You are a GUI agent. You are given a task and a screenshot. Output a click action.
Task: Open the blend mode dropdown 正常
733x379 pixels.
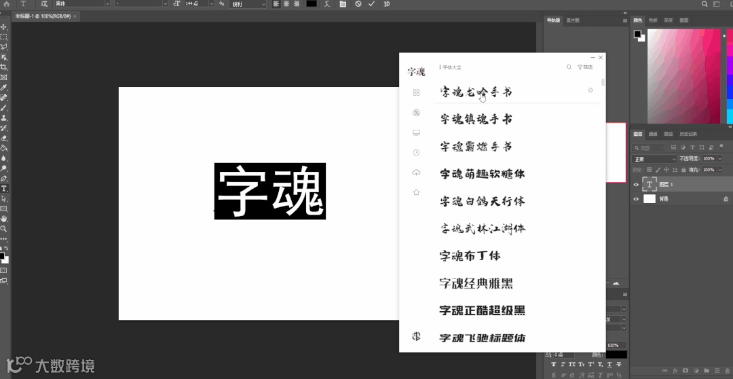pos(654,159)
